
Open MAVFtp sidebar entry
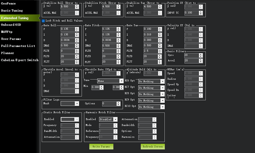coord(7,32)
